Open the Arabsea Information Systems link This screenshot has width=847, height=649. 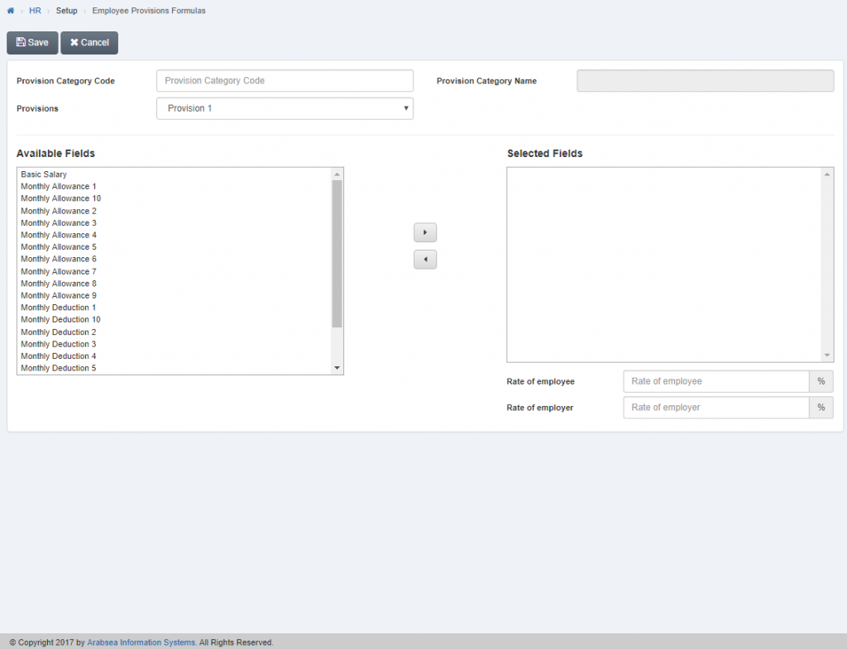141,642
